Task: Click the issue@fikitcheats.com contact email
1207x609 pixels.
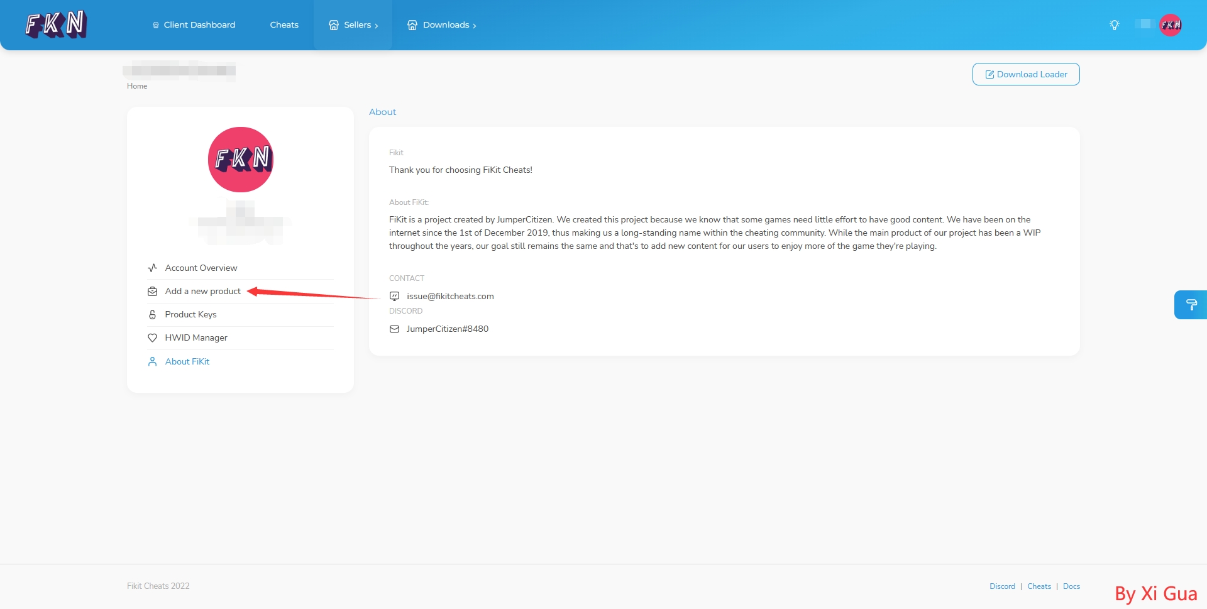Action: (x=449, y=297)
